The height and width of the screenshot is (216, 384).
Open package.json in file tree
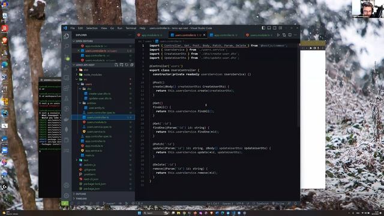point(103,188)
